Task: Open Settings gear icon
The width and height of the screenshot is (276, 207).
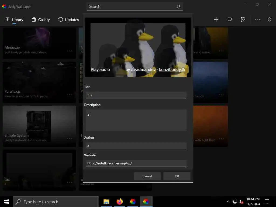Action: (270, 19)
